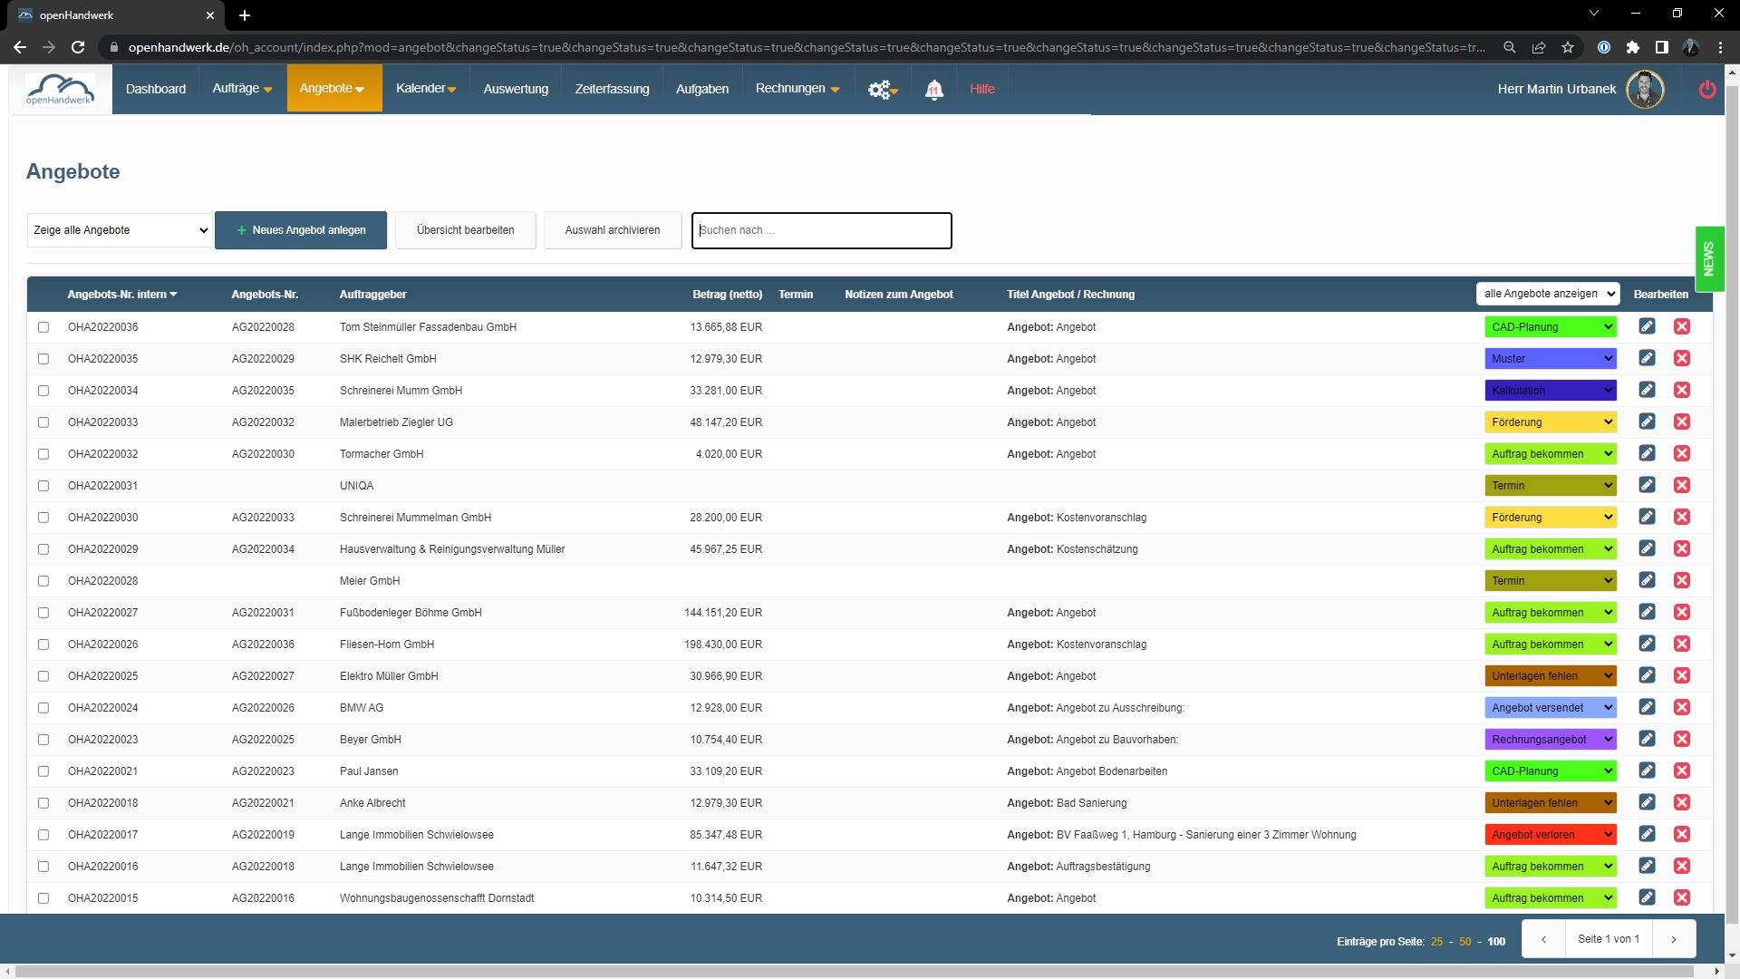Click the openHandwerk logo
Image resolution: width=1740 pixels, height=979 pixels.
(60, 89)
